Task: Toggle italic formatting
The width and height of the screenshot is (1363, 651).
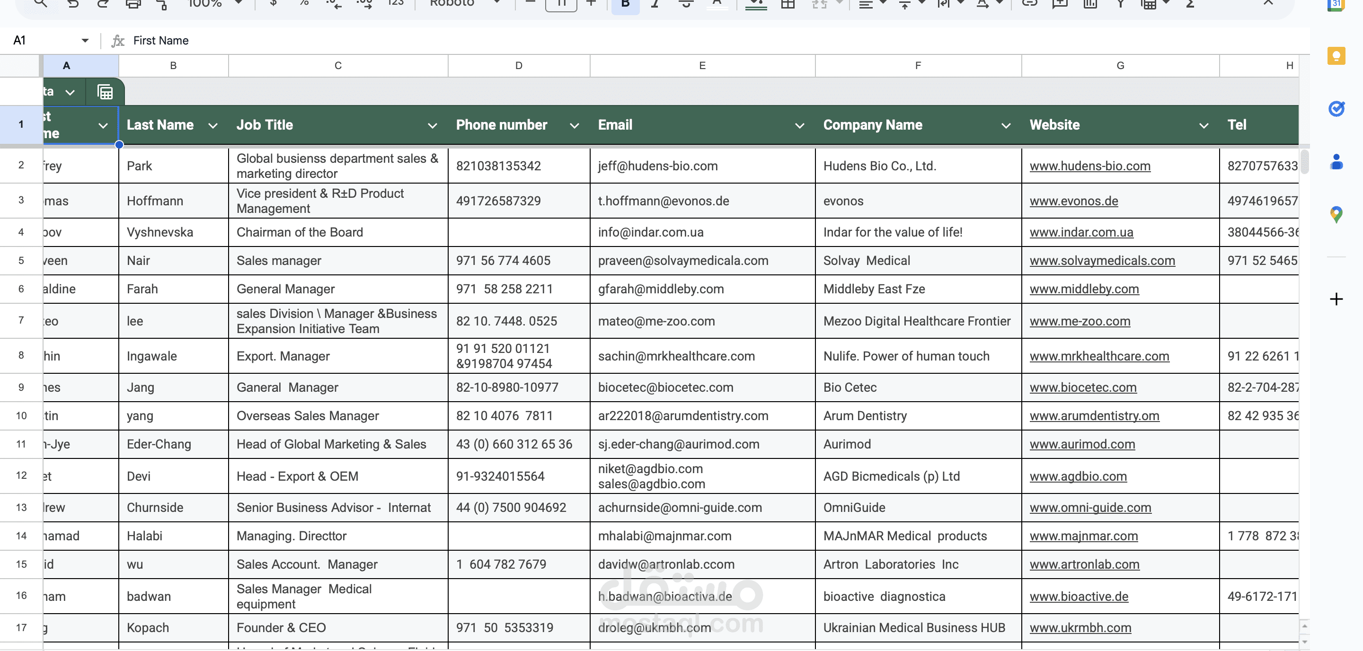Action: coord(655,3)
